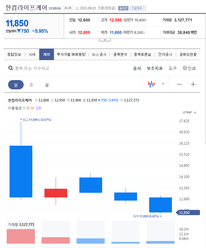Open the 기업개요 dropdown
206x248 pixels.
point(138,8)
